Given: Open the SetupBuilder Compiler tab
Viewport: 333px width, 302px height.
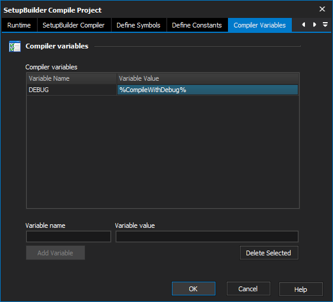Looking at the screenshot, I should (73, 25).
